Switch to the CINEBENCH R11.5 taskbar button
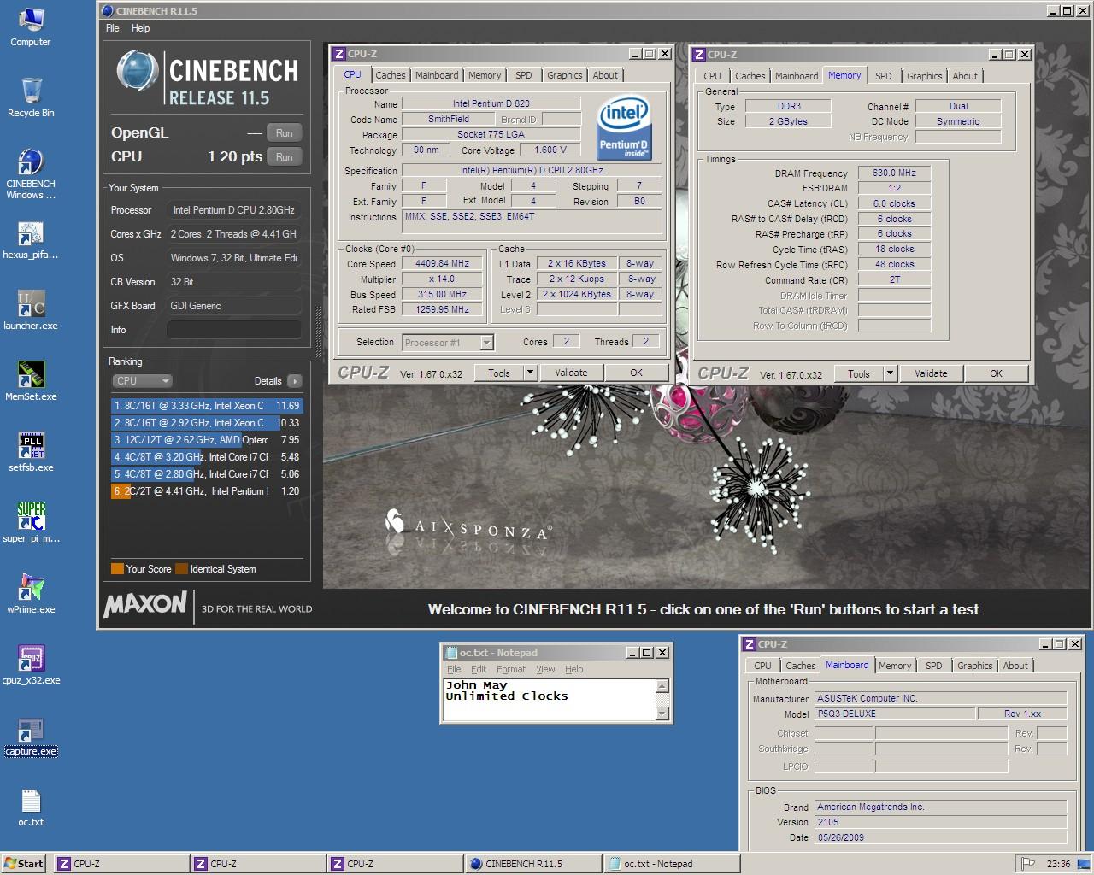 (533, 864)
